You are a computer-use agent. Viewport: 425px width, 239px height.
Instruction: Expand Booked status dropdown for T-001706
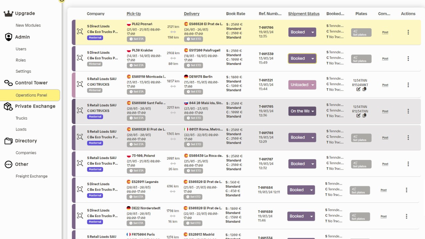(x=312, y=32)
